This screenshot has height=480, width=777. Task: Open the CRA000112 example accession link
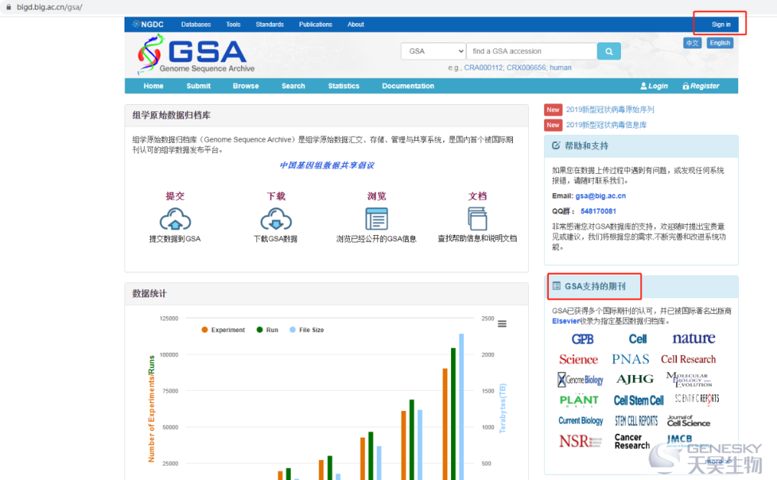pos(483,68)
